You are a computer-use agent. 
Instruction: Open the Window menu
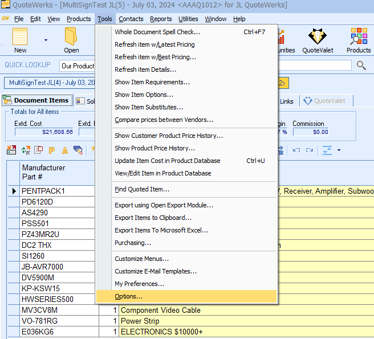pos(216,19)
